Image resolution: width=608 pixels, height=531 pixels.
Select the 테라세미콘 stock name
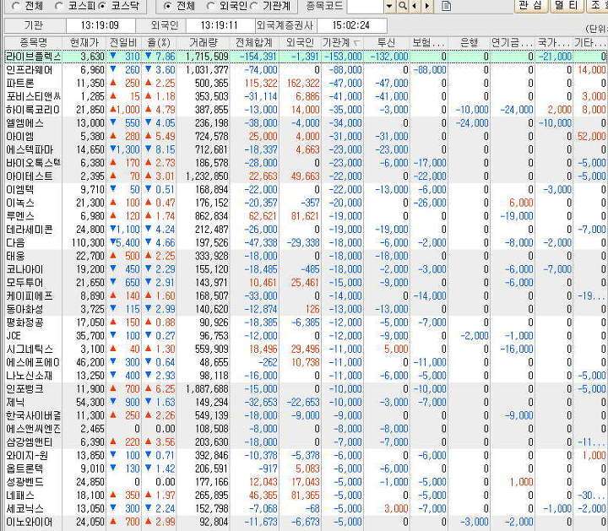(29, 230)
